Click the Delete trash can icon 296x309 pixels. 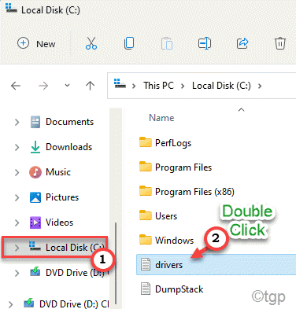(280, 43)
